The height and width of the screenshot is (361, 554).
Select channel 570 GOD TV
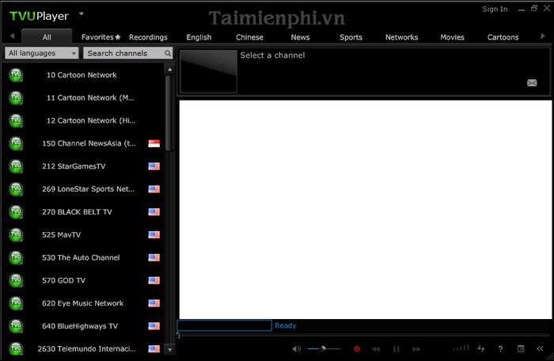[x=83, y=280]
